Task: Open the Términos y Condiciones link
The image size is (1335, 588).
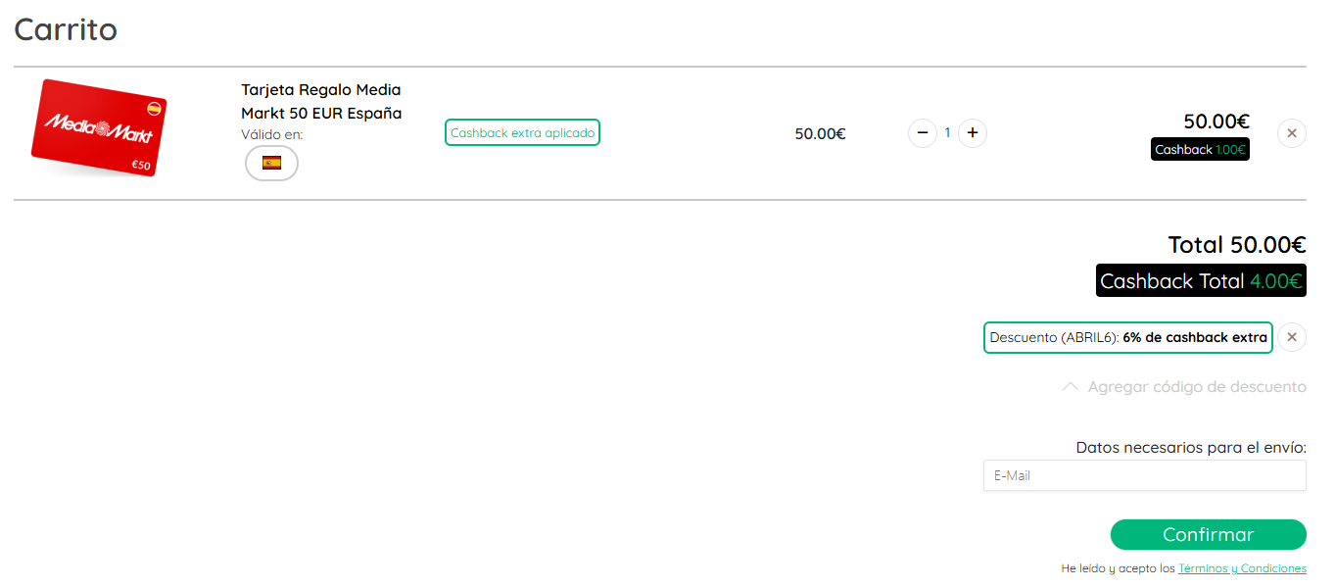Action: point(1242,568)
